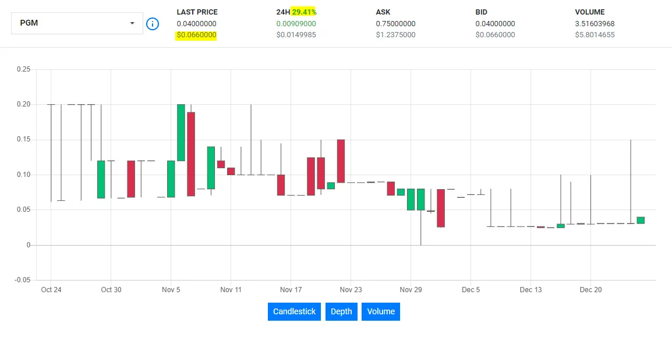Screen dimensions: 672x337
Task: Click the $0.0149985 24H dollar value
Action: click(x=296, y=35)
